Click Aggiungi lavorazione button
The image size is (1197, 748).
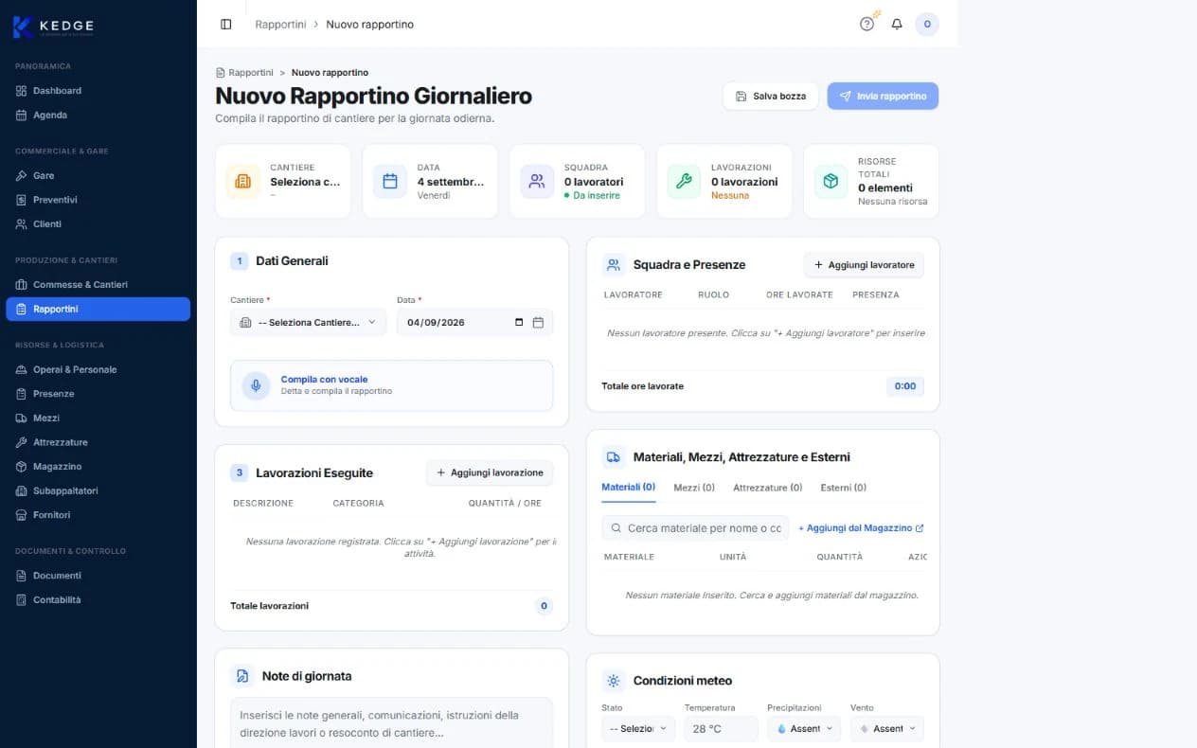[490, 472]
